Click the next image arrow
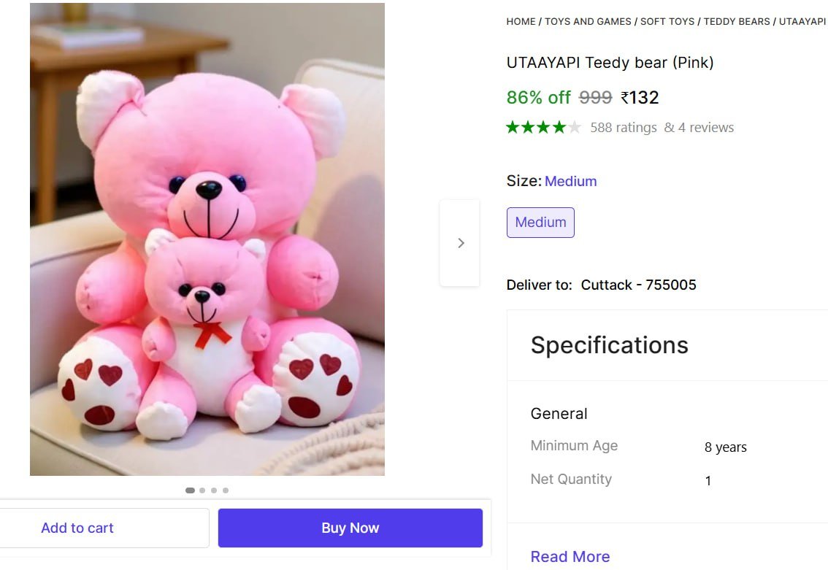 coord(460,243)
